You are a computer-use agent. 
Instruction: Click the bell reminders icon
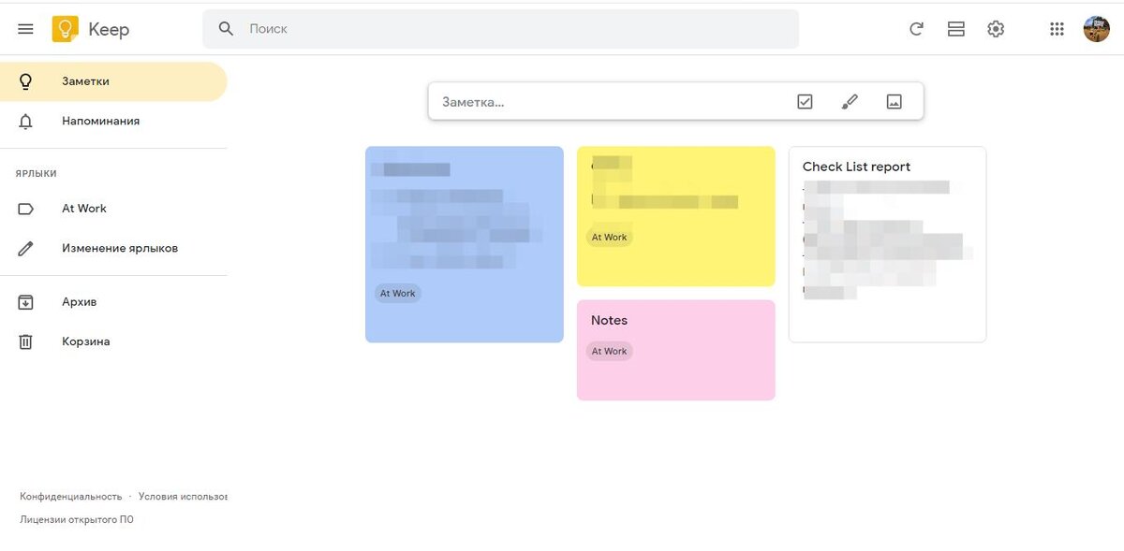pos(25,121)
